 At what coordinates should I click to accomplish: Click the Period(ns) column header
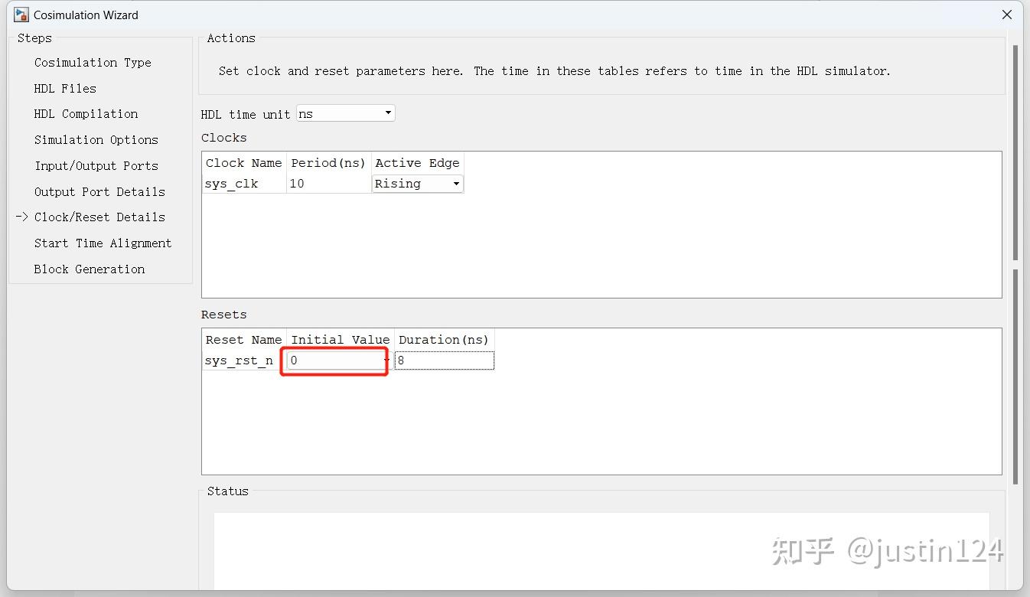point(329,163)
